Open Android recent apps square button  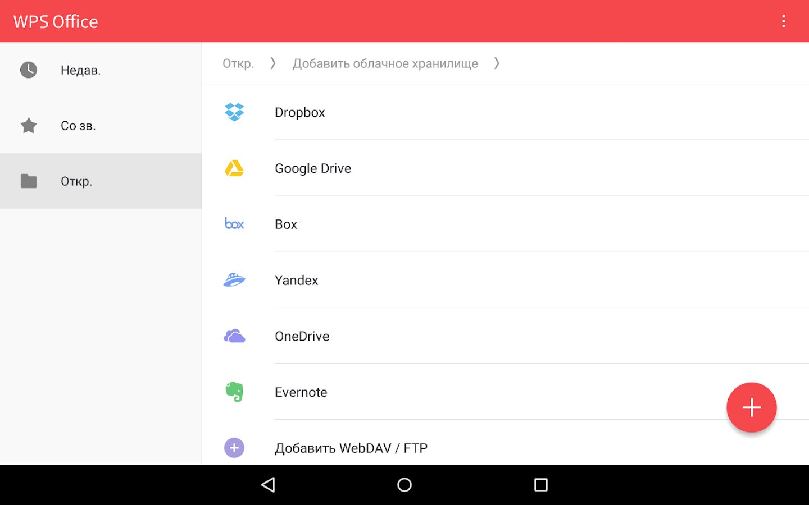pos(540,485)
